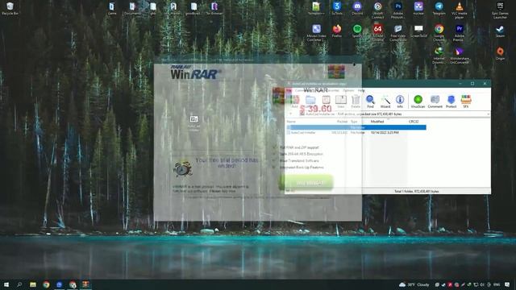Select the ScreenToGif desktop icon

click(418, 31)
